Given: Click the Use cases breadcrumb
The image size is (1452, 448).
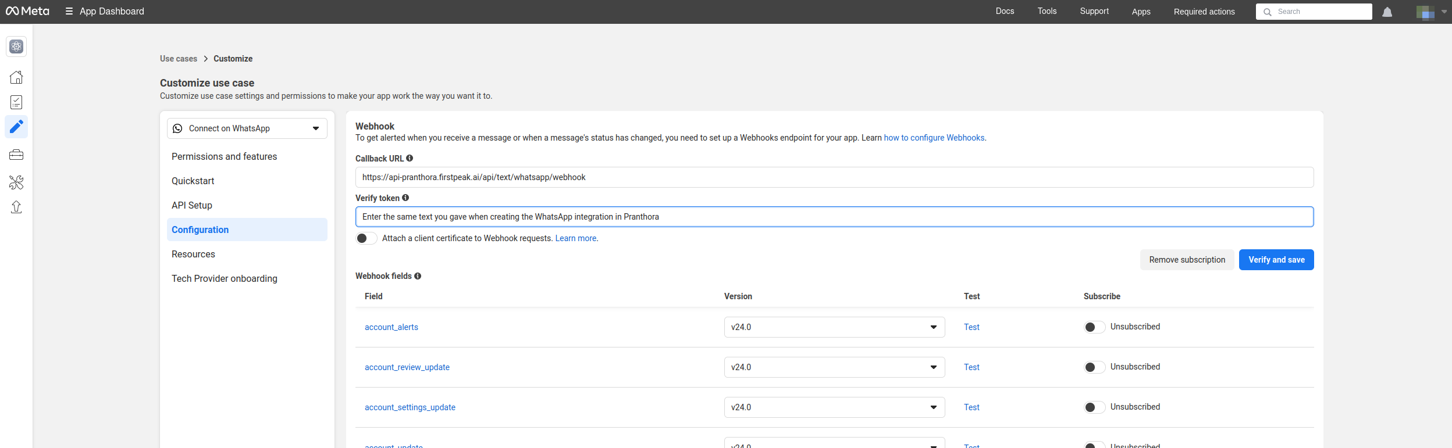Looking at the screenshot, I should coord(179,59).
